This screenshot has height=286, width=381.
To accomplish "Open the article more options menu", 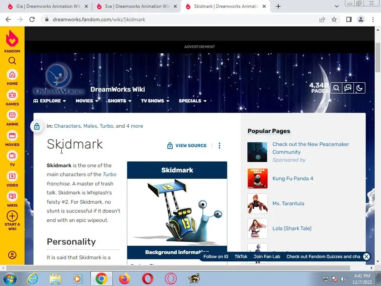I will (220, 146).
